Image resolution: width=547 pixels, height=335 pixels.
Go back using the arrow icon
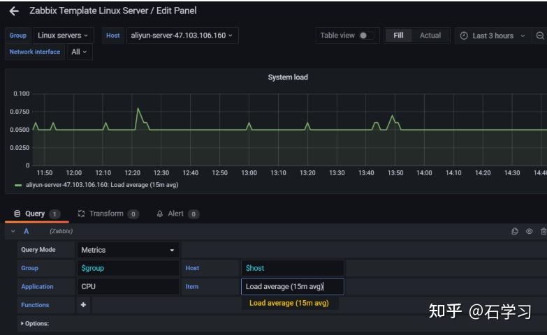(14, 11)
